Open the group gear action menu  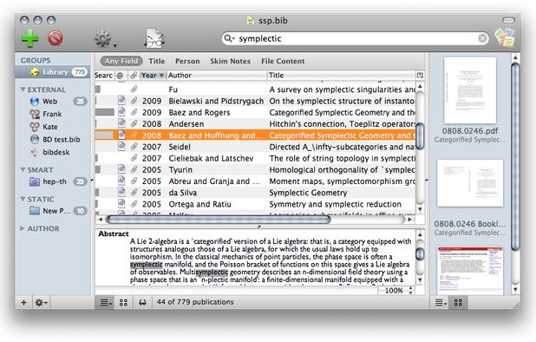click(x=42, y=302)
